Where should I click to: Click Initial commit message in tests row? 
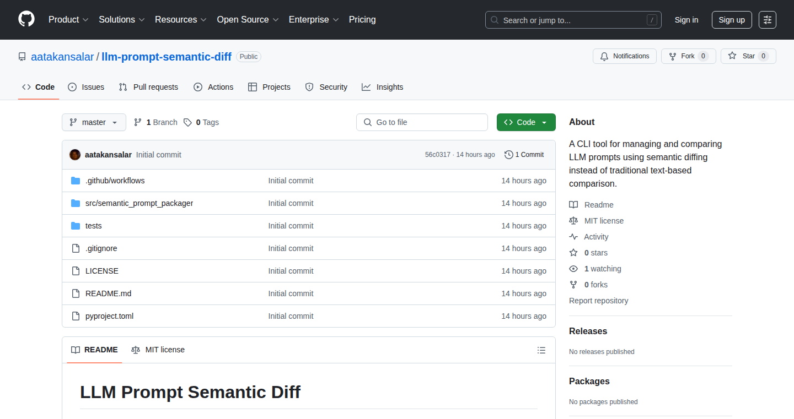coord(291,226)
